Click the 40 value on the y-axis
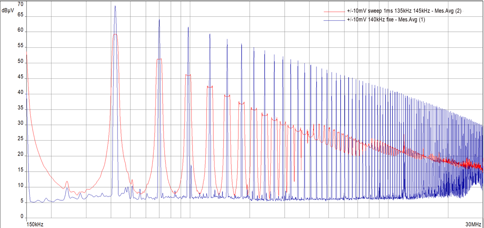Image resolution: width=484 pixels, height=228 pixels. (20, 93)
